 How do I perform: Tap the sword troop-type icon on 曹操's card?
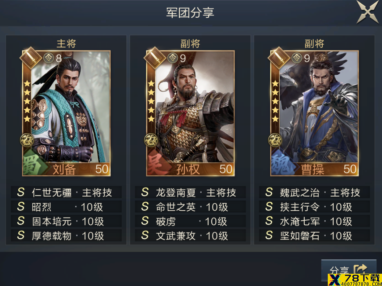pos(279,58)
